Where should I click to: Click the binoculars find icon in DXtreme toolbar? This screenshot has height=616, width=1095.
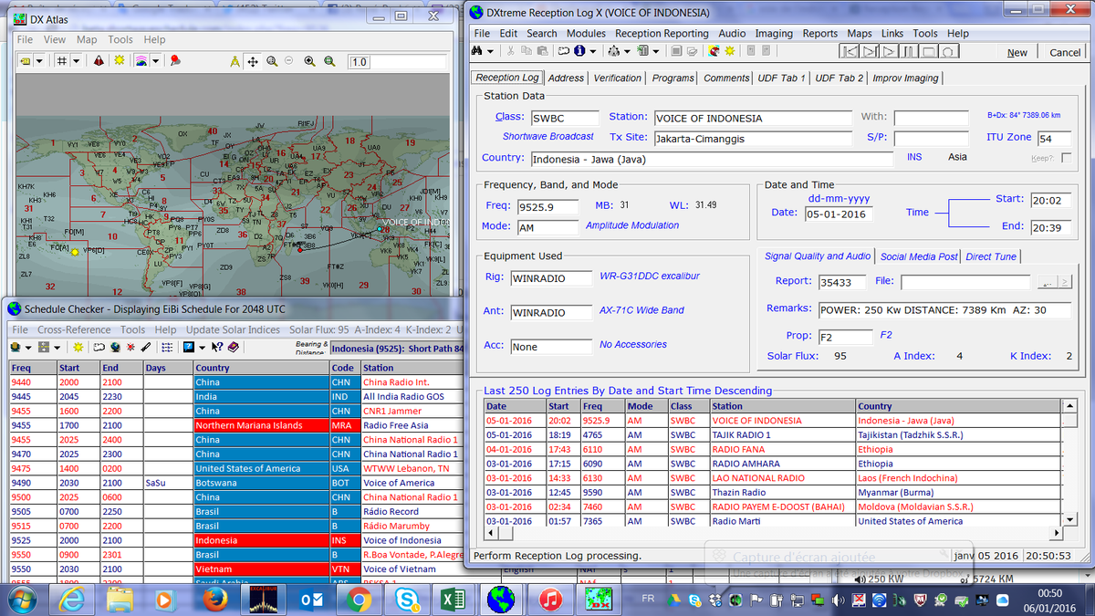(x=478, y=51)
